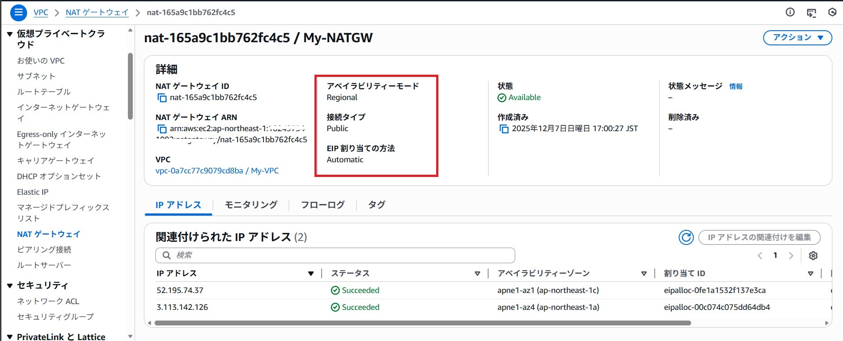Image resolution: width=843 pixels, height=341 pixels.
Task: Open Elastic IP in sidebar
Action: pyautogui.click(x=33, y=192)
